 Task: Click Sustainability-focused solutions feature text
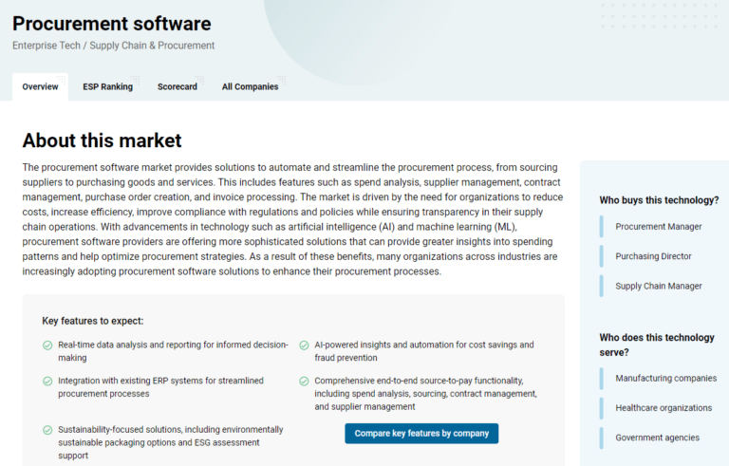(x=170, y=442)
